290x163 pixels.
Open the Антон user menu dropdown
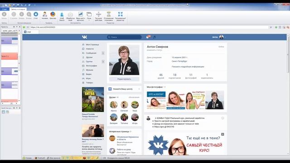(x=219, y=37)
